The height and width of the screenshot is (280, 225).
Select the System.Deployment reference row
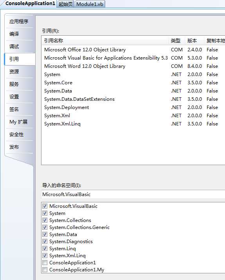[133, 107]
